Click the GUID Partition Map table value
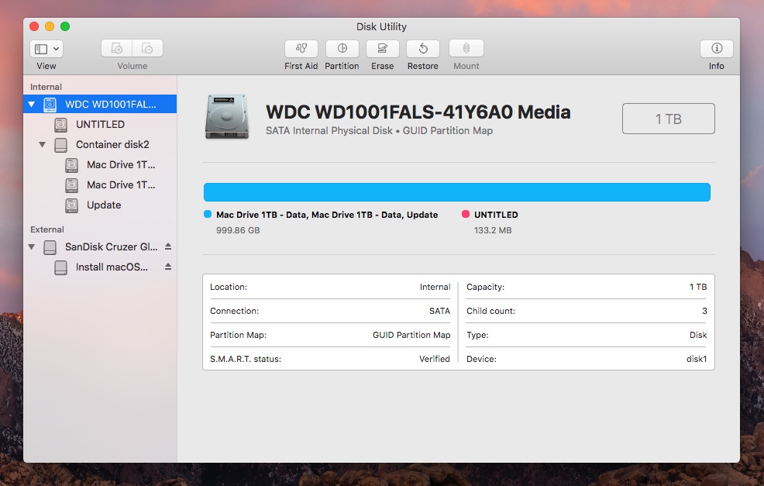 pos(411,335)
